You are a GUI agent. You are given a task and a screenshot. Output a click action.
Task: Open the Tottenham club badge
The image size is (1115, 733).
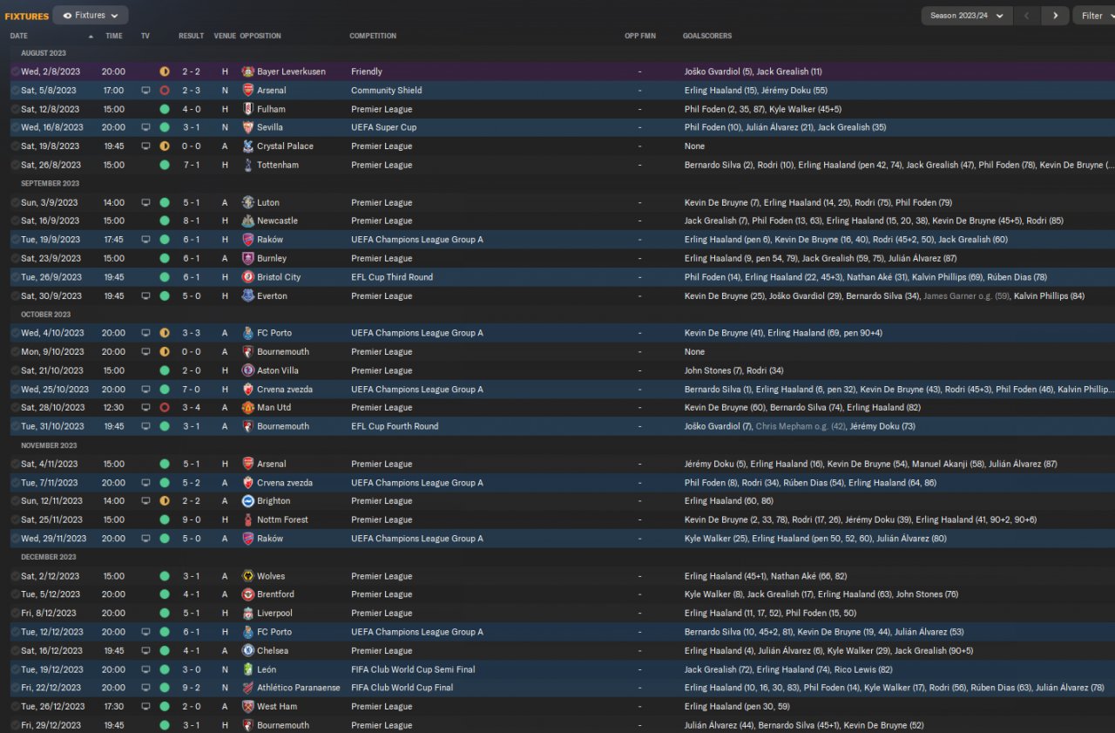coord(248,165)
